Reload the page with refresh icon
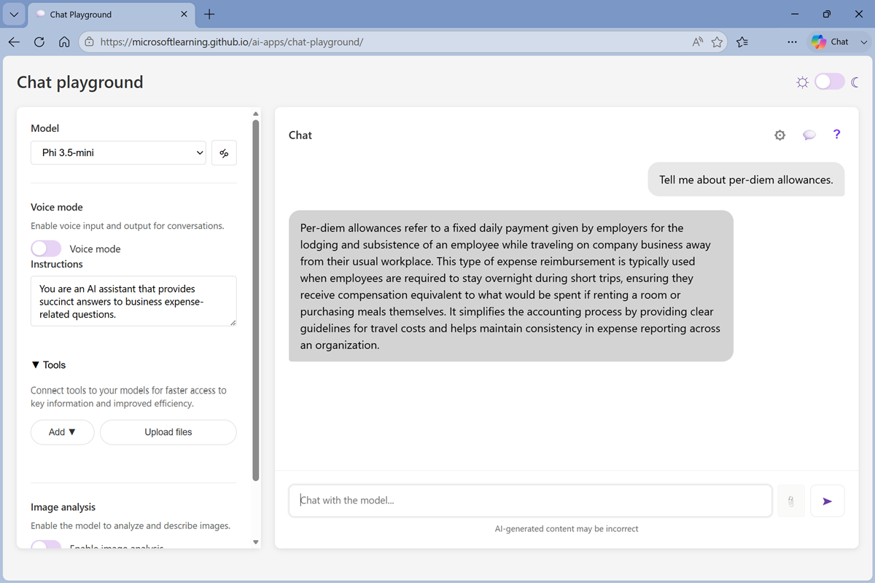This screenshot has width=875, height=583. click(39, 42)
